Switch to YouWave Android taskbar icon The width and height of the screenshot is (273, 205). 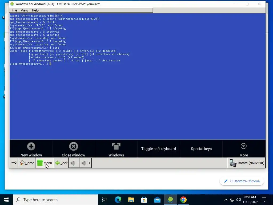click(170, 200)
